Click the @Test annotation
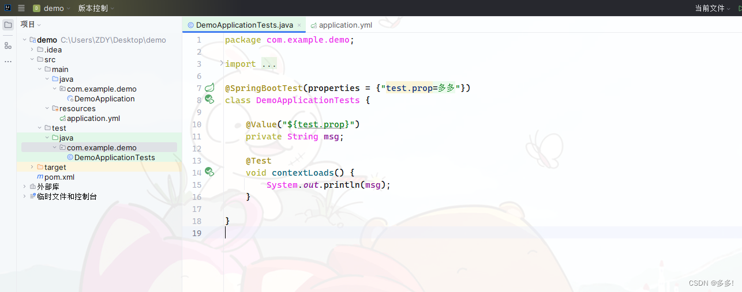The image size is (742, 292). (258, 161)
